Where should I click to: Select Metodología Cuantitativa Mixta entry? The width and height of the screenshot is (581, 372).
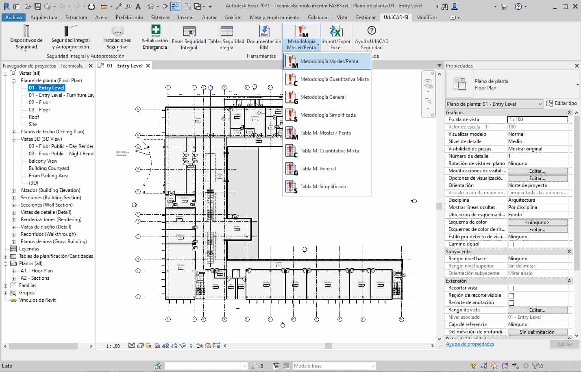327,79
